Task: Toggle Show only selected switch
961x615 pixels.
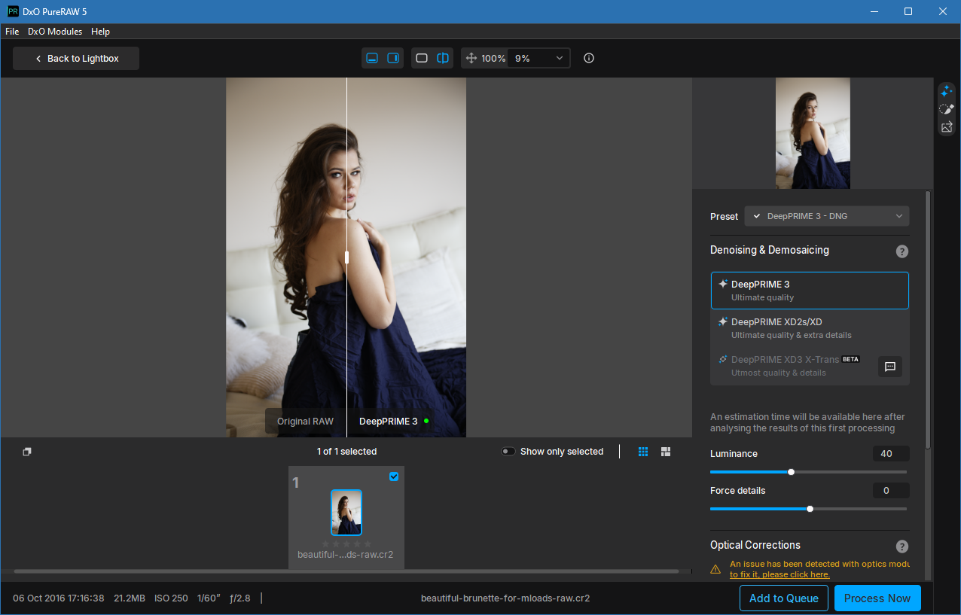Action: 508,452
